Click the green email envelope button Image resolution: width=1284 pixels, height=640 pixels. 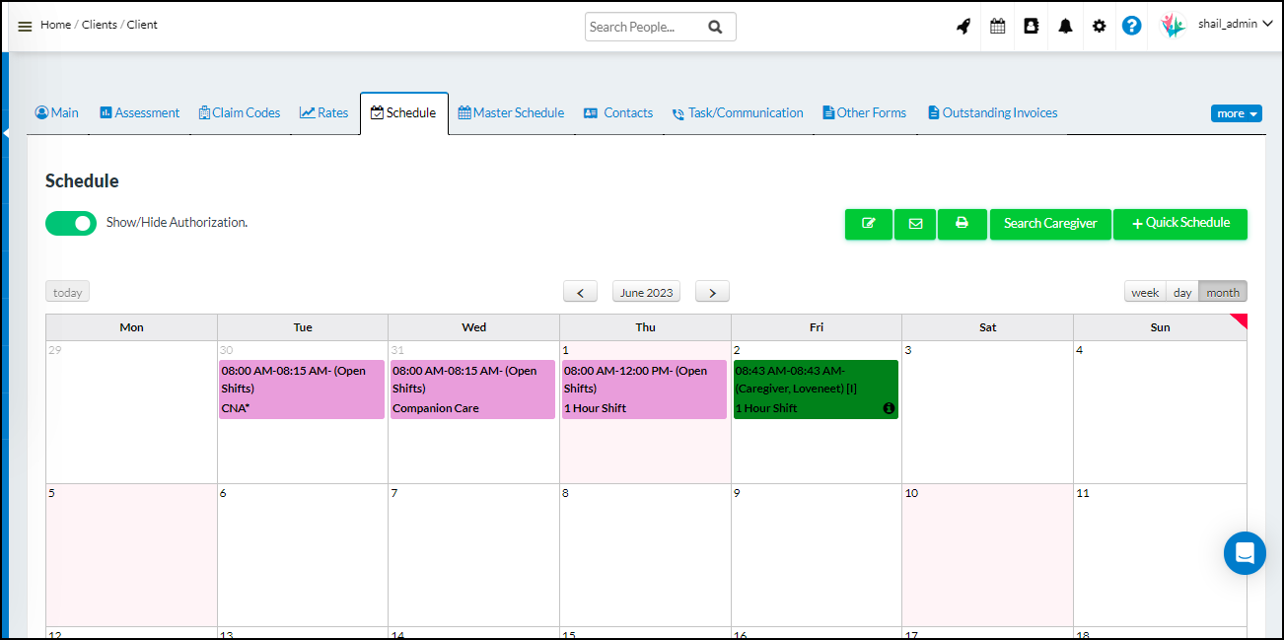coord(915,224)
